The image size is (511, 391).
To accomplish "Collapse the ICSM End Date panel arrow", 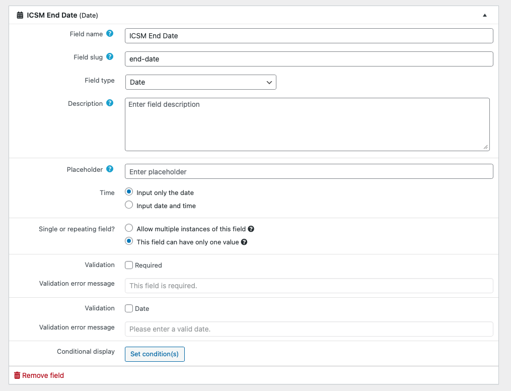I will tap(485, 15).
